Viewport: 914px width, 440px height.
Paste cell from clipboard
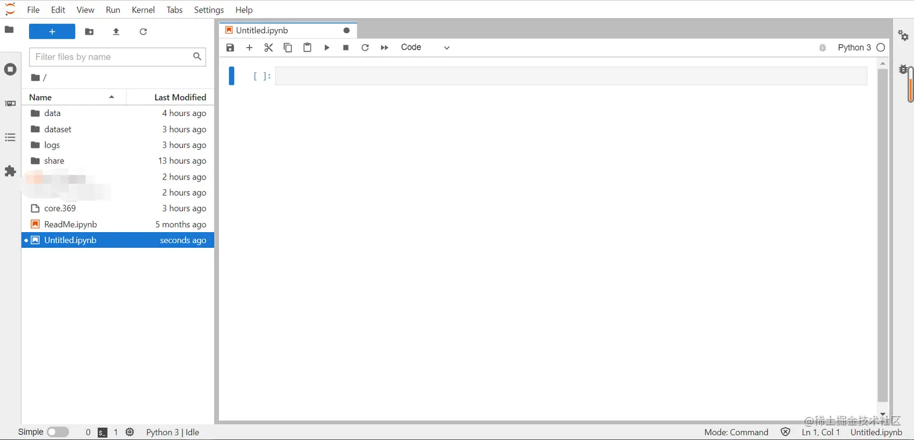pos(307,47)
